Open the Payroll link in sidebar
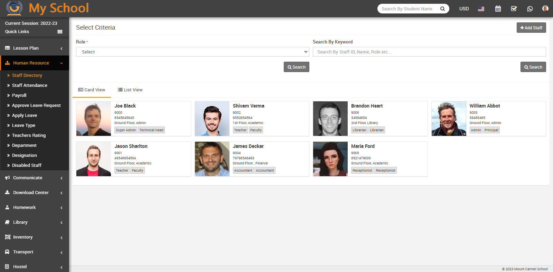This screenshot has width=553, height=272. tap(19, 95)
